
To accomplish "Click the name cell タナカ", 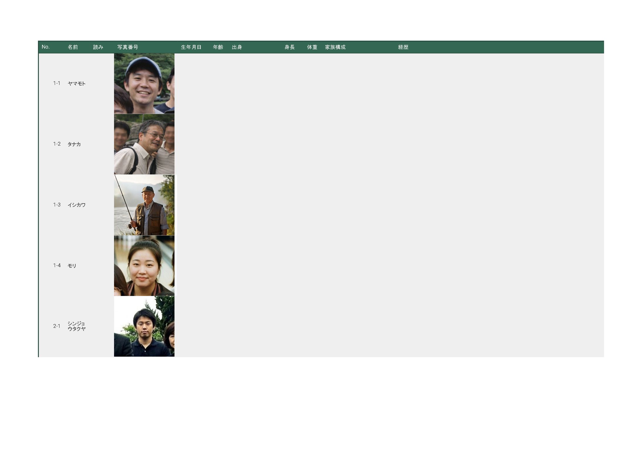I will (x=74, y=144).
